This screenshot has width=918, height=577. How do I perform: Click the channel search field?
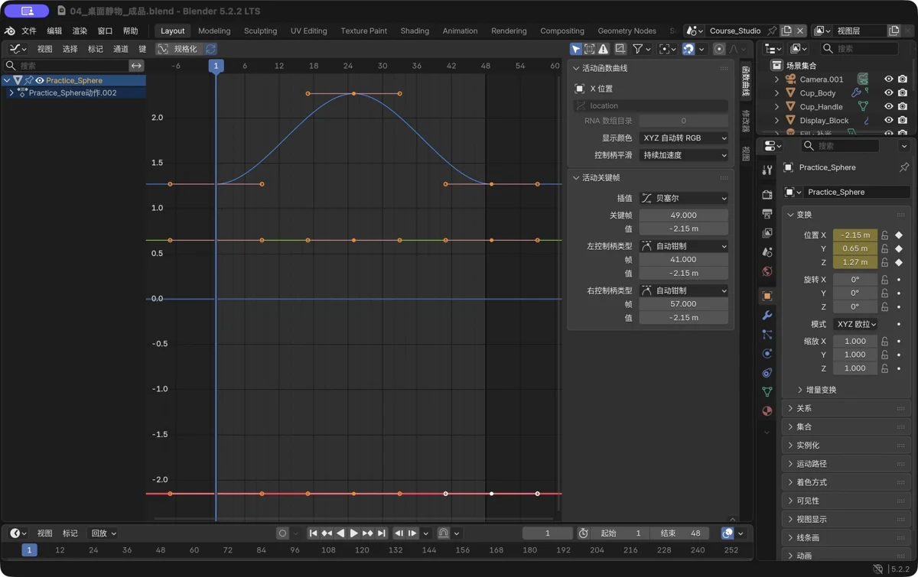point(65,66)
